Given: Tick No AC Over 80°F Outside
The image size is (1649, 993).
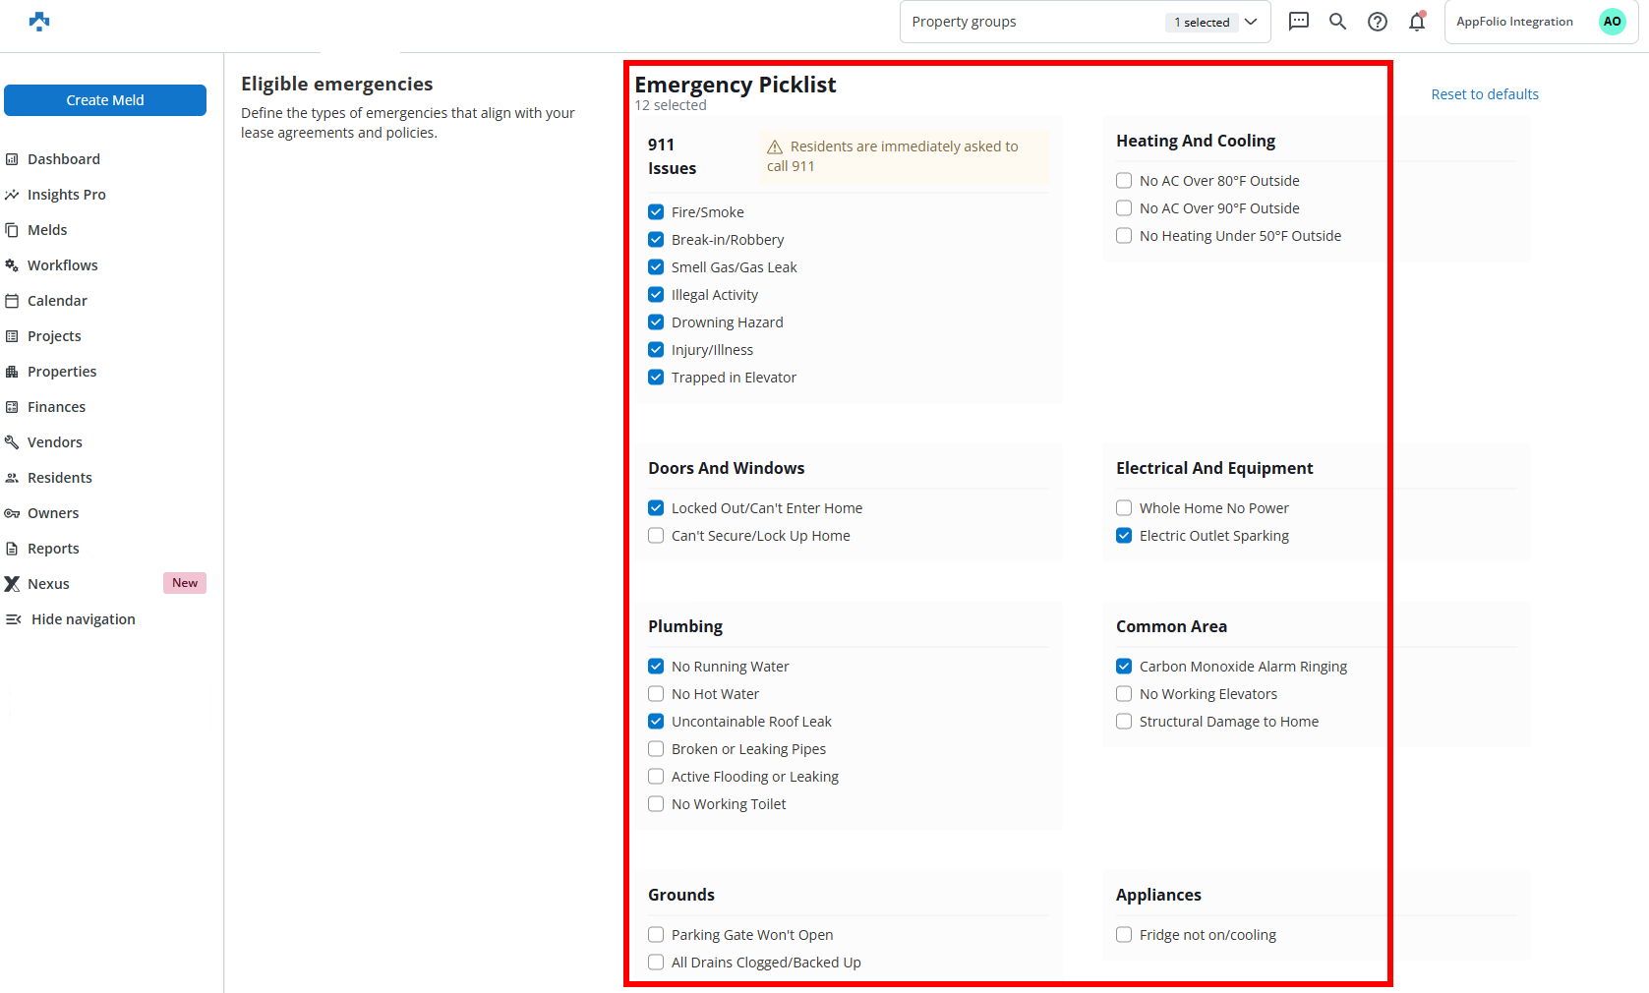Looking at the screenshot, I should [1124, 181].
